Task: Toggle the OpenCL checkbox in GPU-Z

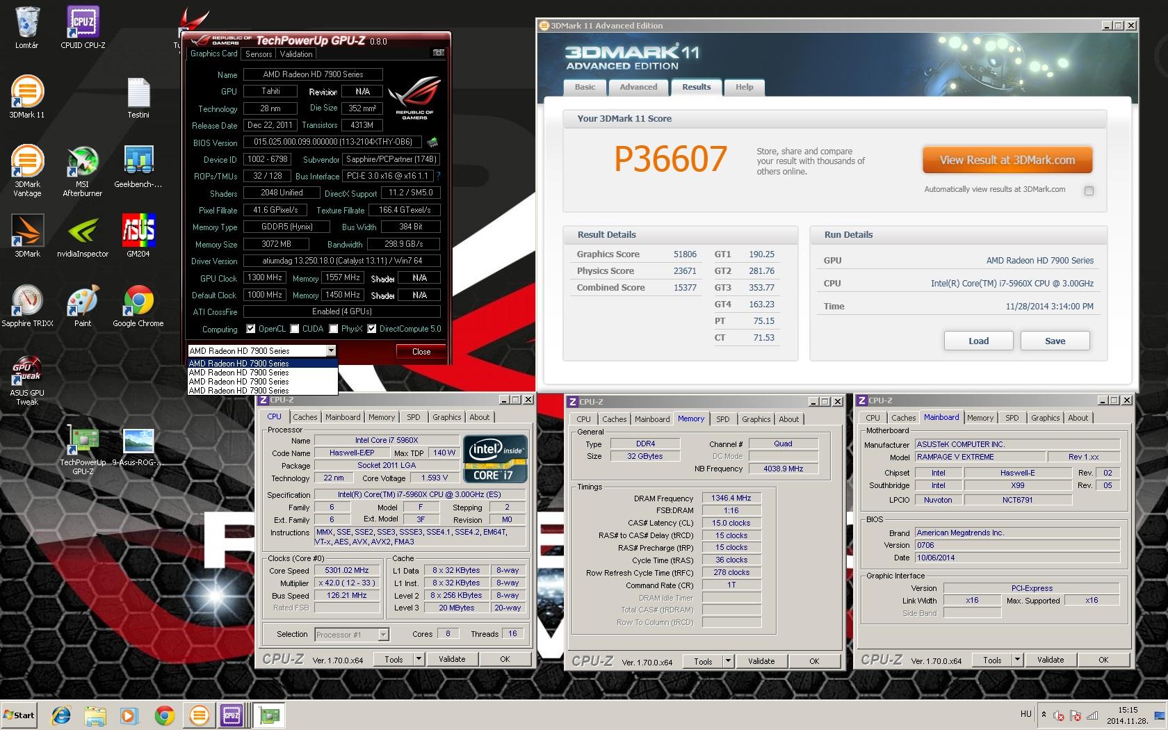Action: (x=250, y=329)
